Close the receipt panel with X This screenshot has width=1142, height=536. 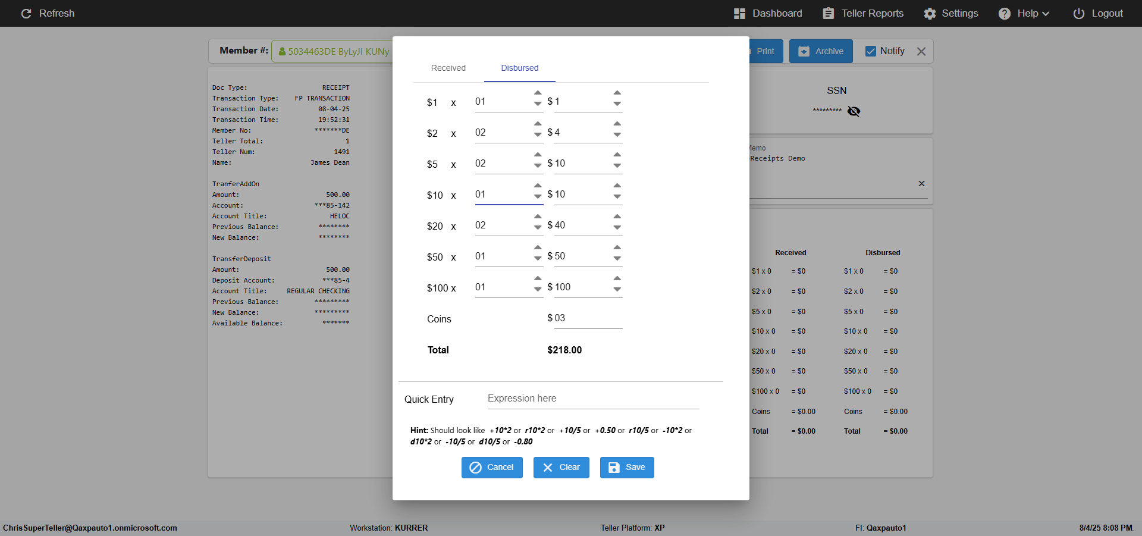(921, 51)
